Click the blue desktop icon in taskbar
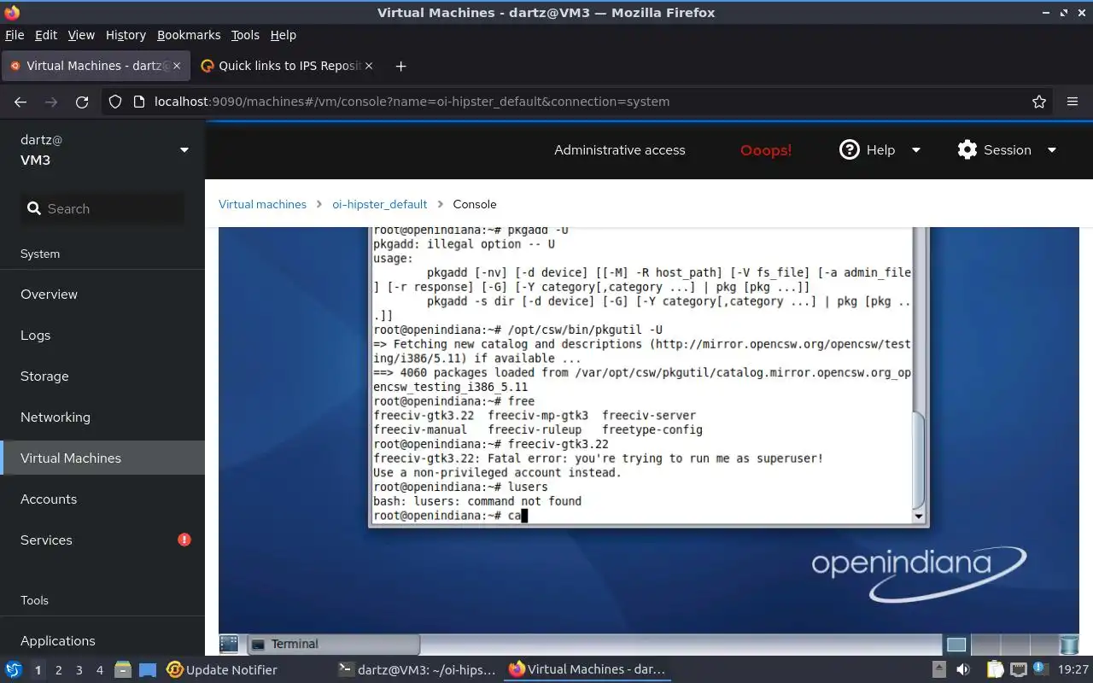The width and height of the screenshot is (1093, 683). click(148, 669)
